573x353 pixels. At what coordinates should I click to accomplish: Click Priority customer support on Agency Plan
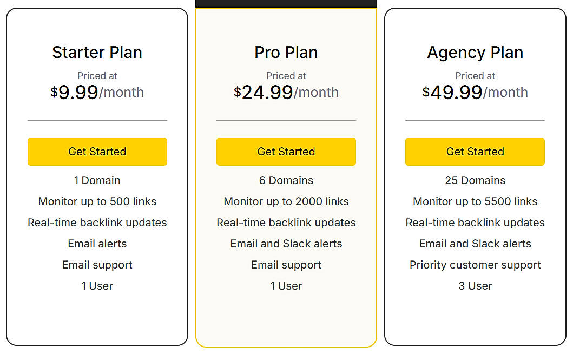pyautogui.click(x=475, y=265)
